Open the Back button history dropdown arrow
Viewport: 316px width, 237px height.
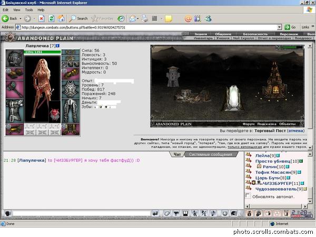[x=21, y=18]
